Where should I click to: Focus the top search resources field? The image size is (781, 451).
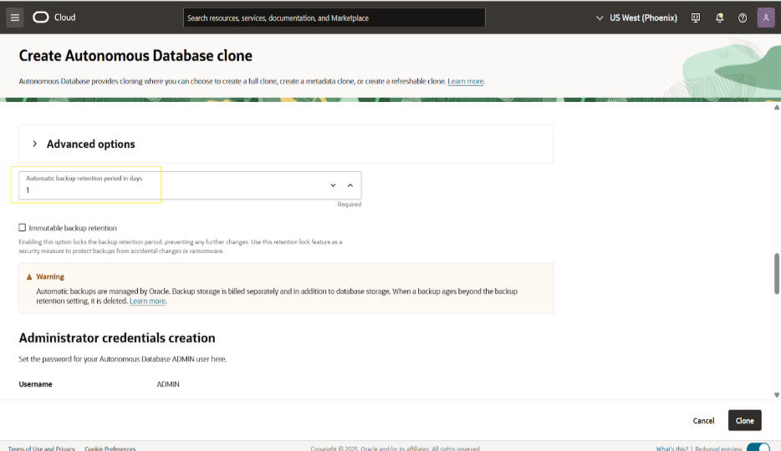[x=334, y=18]
